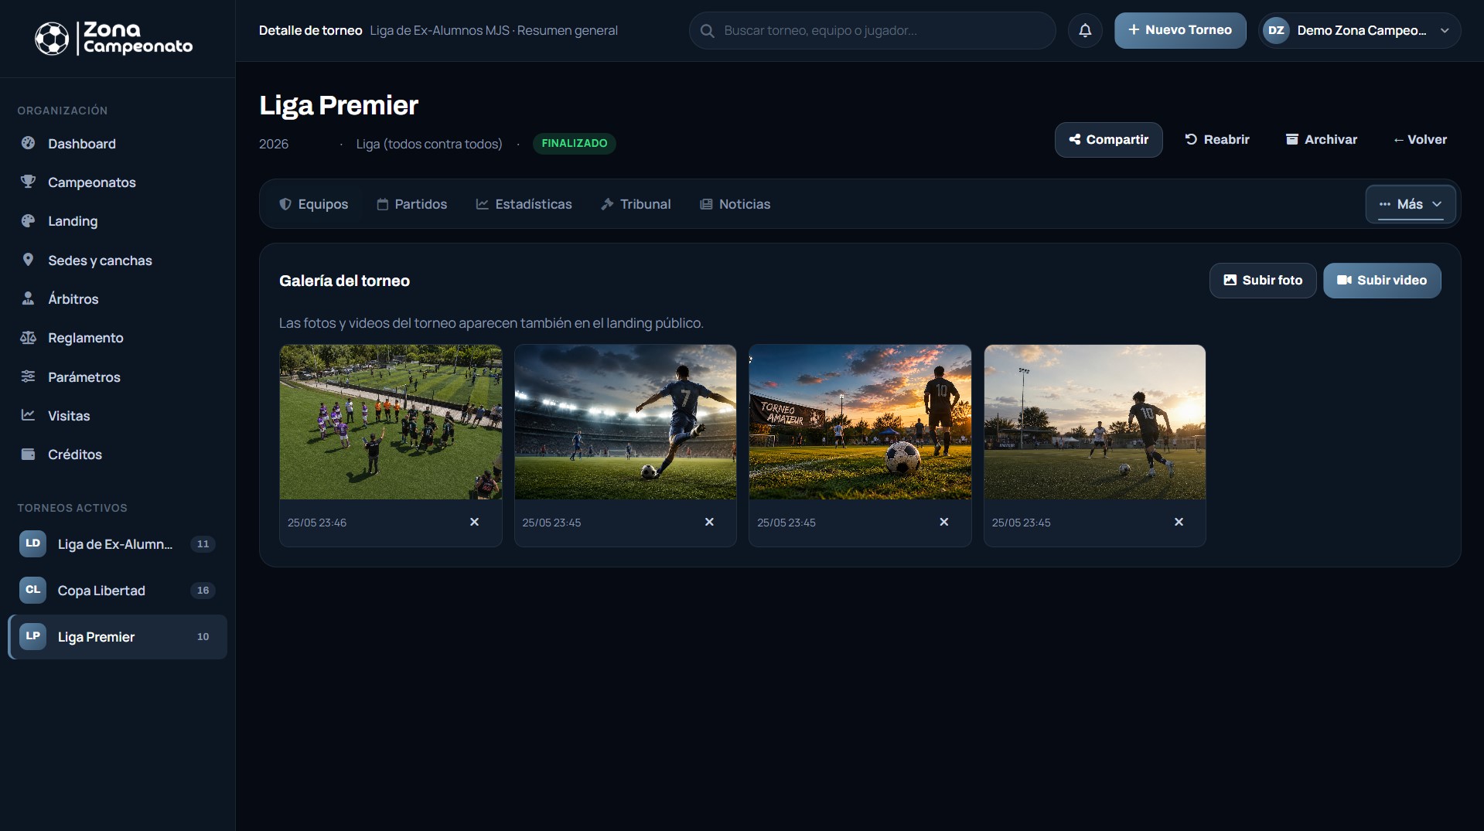Click the 11 count badge for Liga de Ex-Alumn

[203, 544]
